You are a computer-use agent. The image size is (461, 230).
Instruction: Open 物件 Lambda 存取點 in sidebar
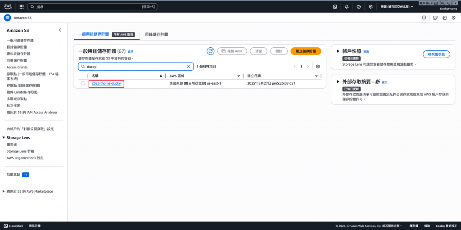point(22,92)
